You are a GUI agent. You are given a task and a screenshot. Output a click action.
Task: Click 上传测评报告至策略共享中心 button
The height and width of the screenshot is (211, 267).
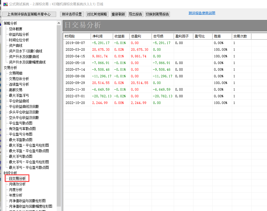(29, 14)
